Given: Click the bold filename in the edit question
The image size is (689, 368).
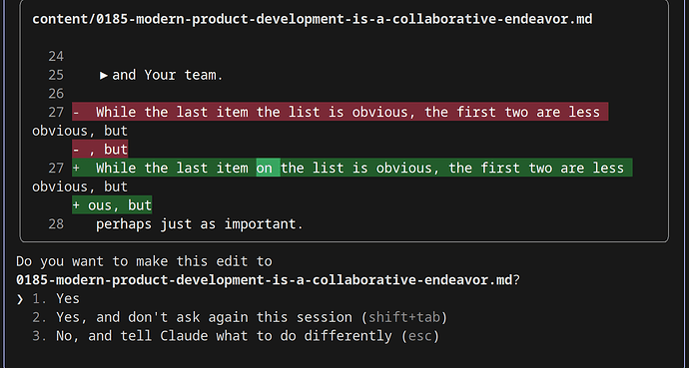Looking at the screenshot, I should (x=264, y=280).
